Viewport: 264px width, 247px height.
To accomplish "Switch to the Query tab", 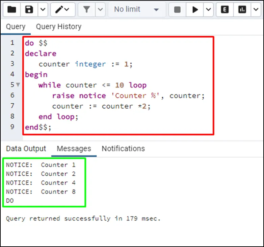I will (16, 27).
